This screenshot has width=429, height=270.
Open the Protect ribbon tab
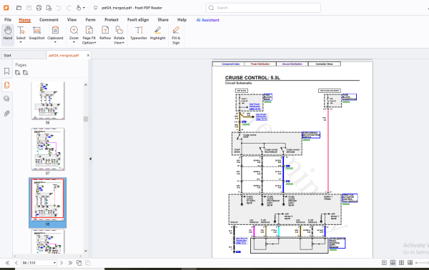tap(112, 20)
